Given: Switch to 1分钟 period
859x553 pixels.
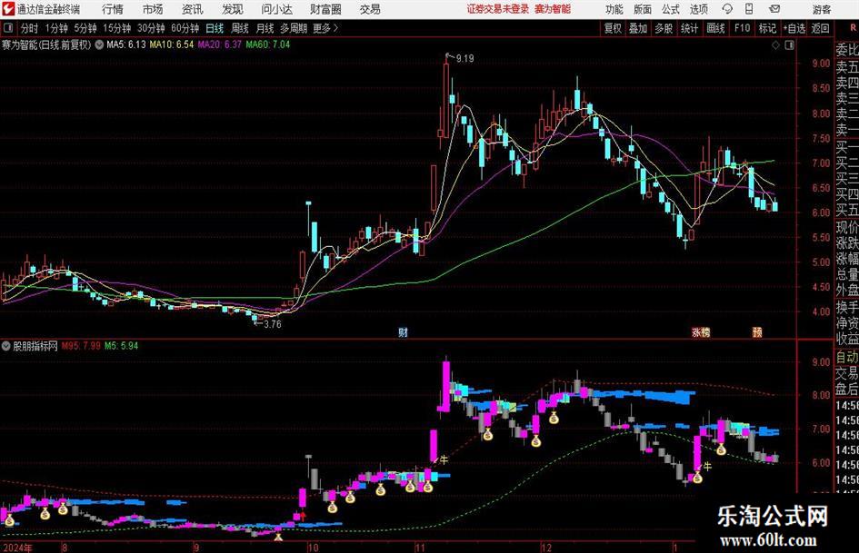Looking at the screenshot, I should coord(56,28).
